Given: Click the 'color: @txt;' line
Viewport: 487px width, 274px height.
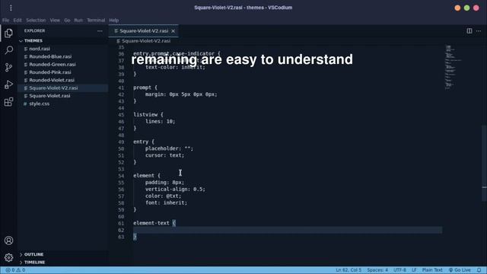Looking at the screenshot, I should pyautogui.click(x=163, y=196).
